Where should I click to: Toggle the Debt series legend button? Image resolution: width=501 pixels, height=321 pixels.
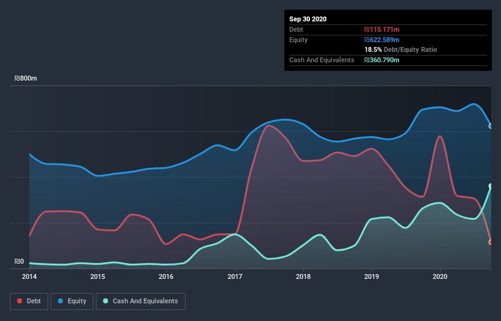[29, 301]
